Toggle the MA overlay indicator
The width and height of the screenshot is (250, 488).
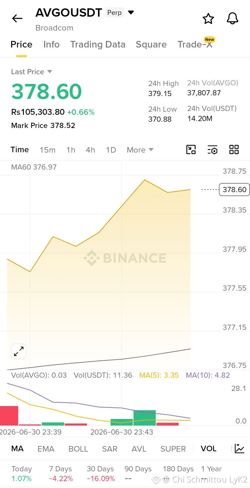click(x=17, y=448)
